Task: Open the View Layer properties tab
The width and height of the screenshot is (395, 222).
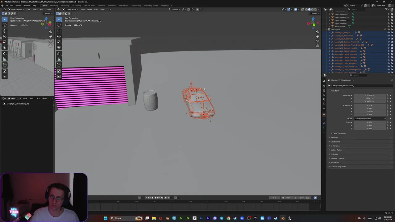Action: (x=324, y=95)
